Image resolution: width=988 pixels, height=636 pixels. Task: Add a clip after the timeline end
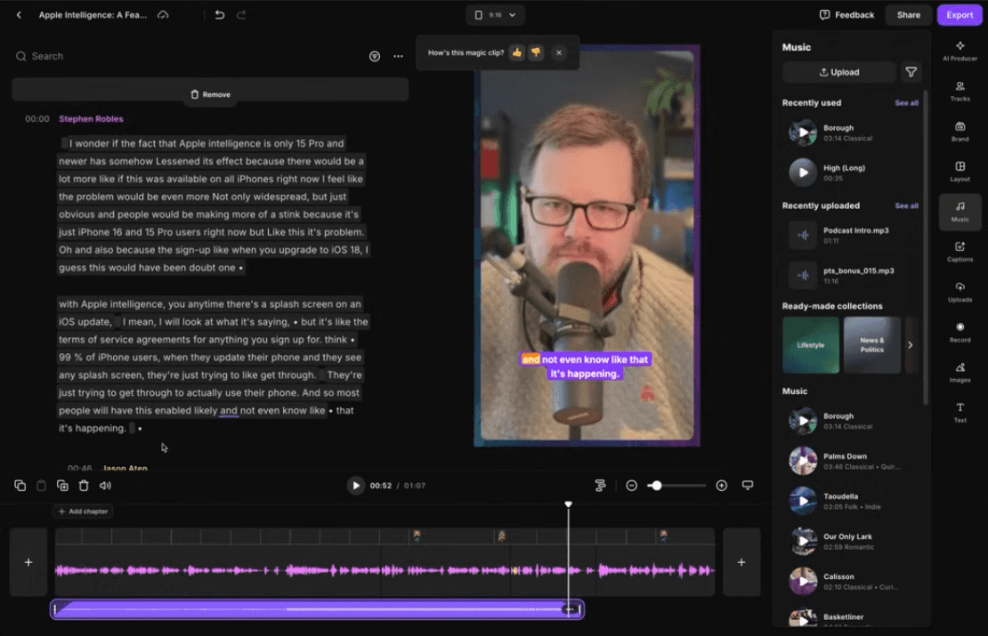point(741,562)
